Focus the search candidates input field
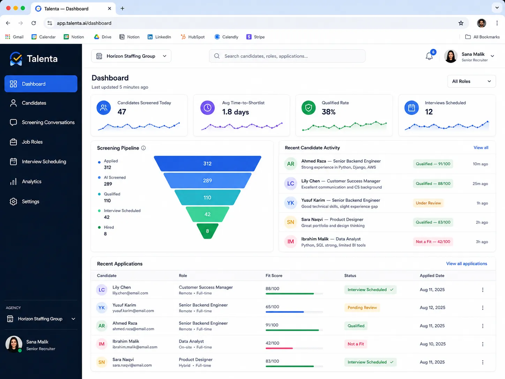Image resolution: width=505 pixels, height=379 pixels. 287,56
